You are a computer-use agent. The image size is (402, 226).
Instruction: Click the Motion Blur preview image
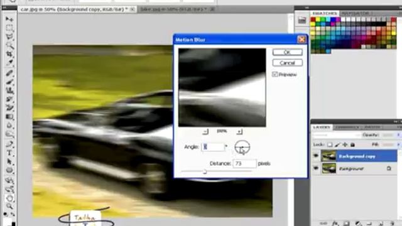[x=222, y=87]
